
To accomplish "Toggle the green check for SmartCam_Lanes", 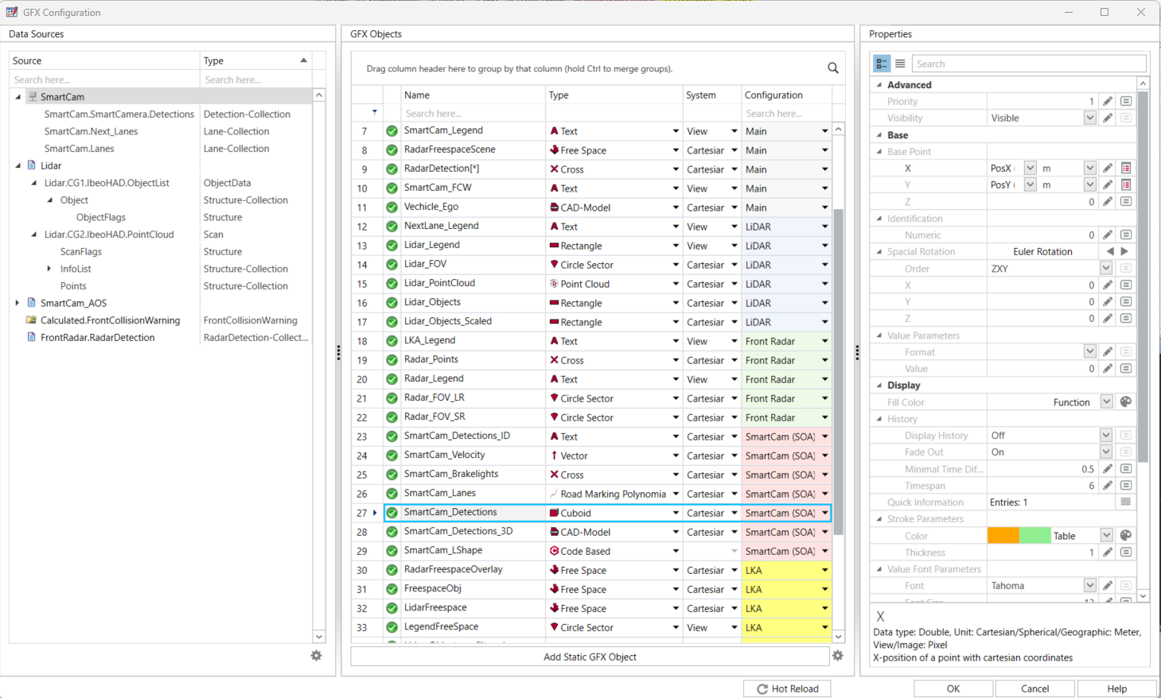I will (392, 494).
